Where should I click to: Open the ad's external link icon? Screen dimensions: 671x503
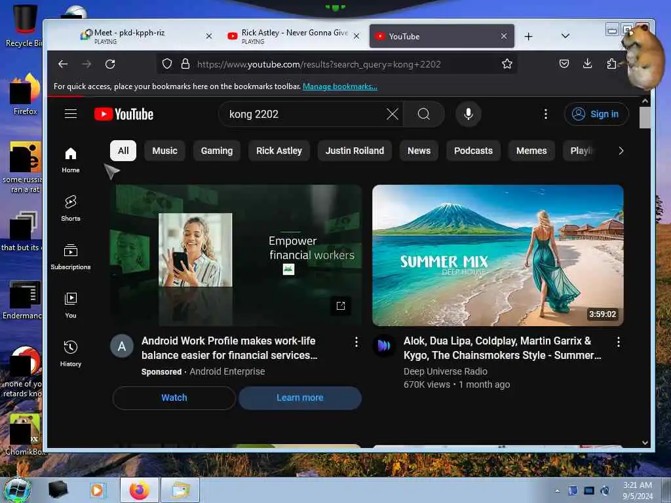click(341, 305)
